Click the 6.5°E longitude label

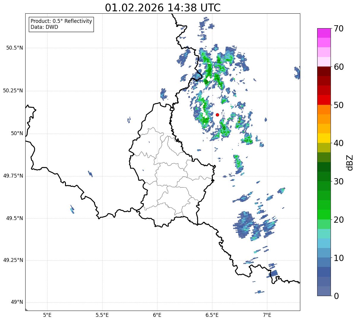(212, 315)
